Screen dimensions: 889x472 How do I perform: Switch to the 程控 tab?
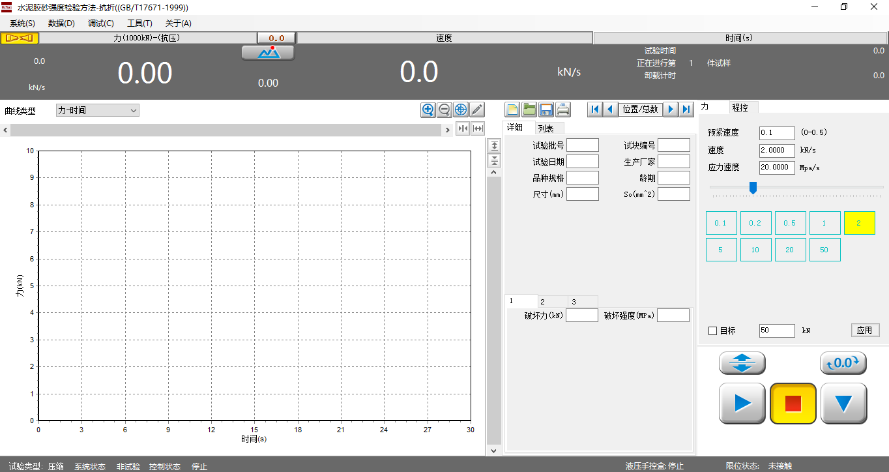coord(740,108)
